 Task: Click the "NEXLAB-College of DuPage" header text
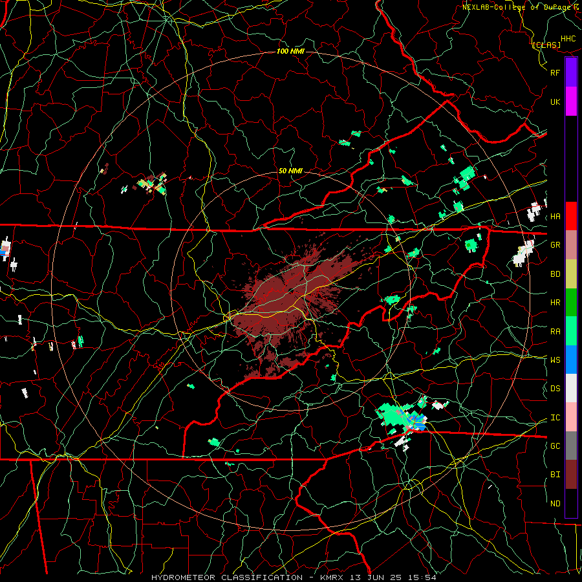(517, 7)
